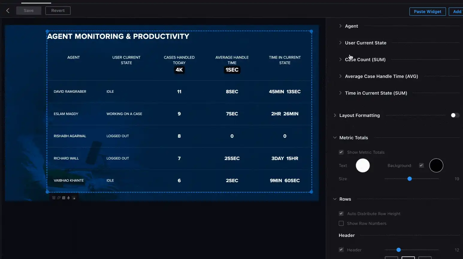Click the Revert button
The width and height of the screenshot is (463, 259).
tap(58, 11)
